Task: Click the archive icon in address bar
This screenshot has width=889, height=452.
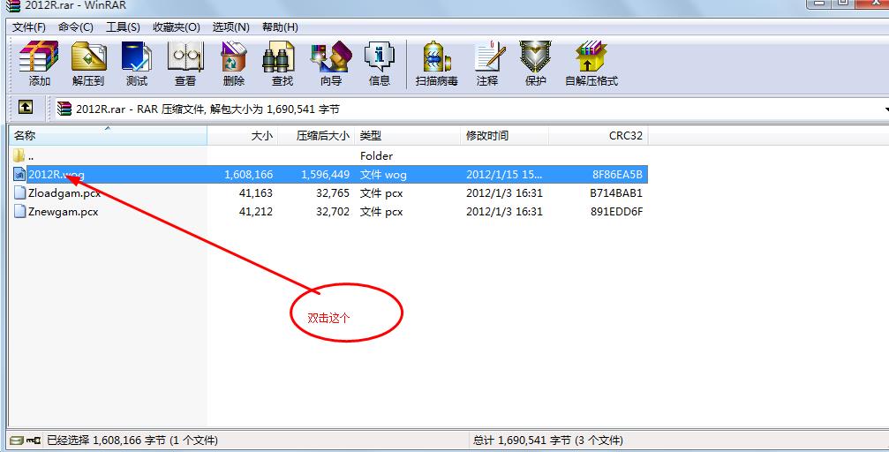Action: tap(64, 109)
